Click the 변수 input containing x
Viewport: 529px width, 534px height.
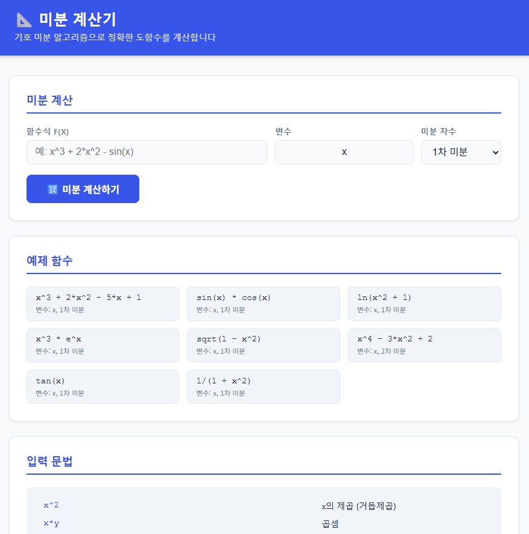tap(344, 152)
